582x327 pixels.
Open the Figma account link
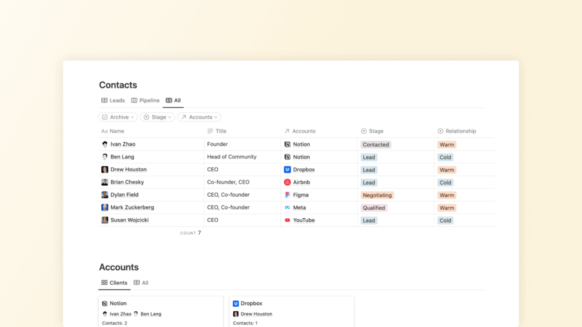click(x=301, y=194)
